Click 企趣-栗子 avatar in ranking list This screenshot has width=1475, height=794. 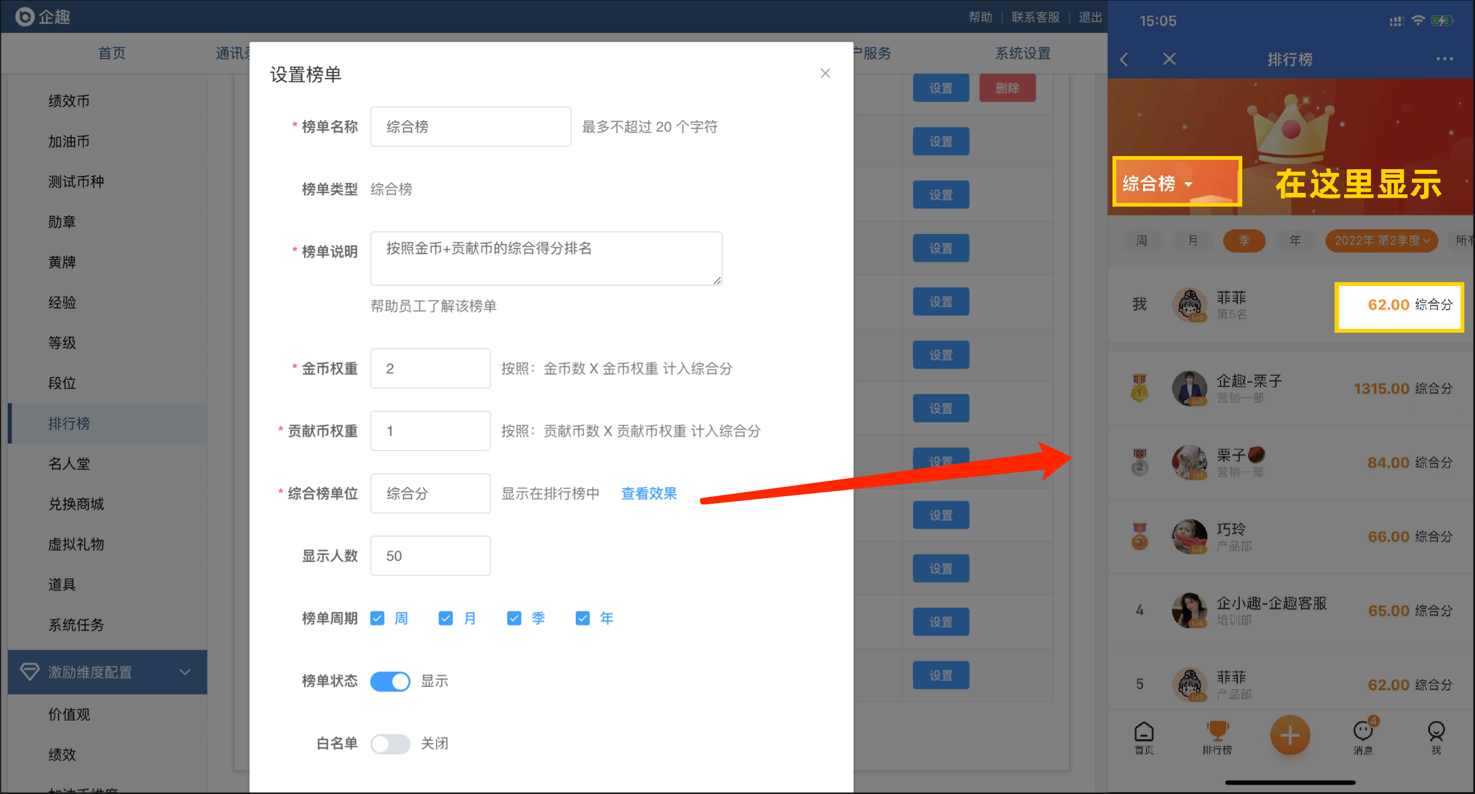click(1189, 388)
